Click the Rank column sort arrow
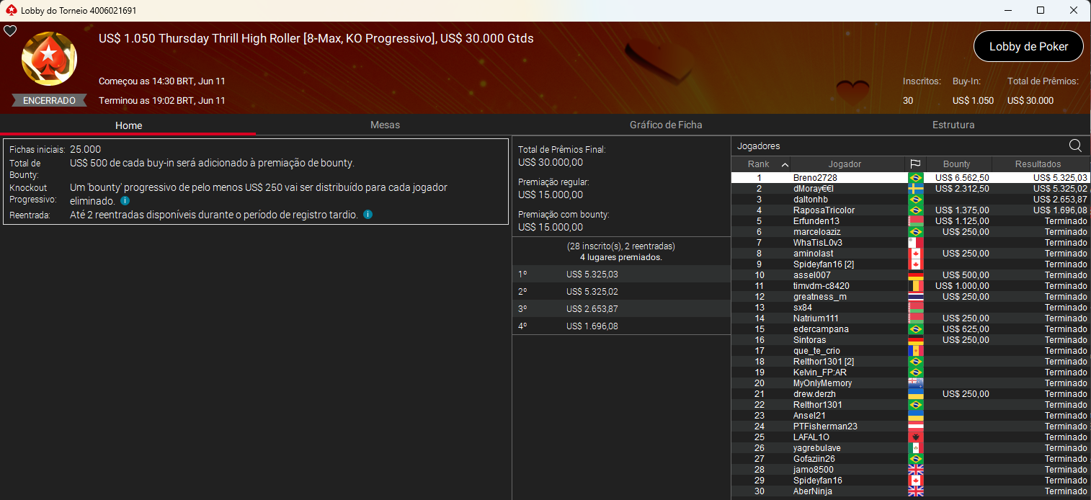Viewport: 1091px width, 500px height. [x=785, y=164]
